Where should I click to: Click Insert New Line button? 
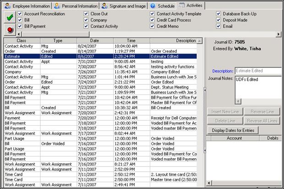tap(225, 112)
